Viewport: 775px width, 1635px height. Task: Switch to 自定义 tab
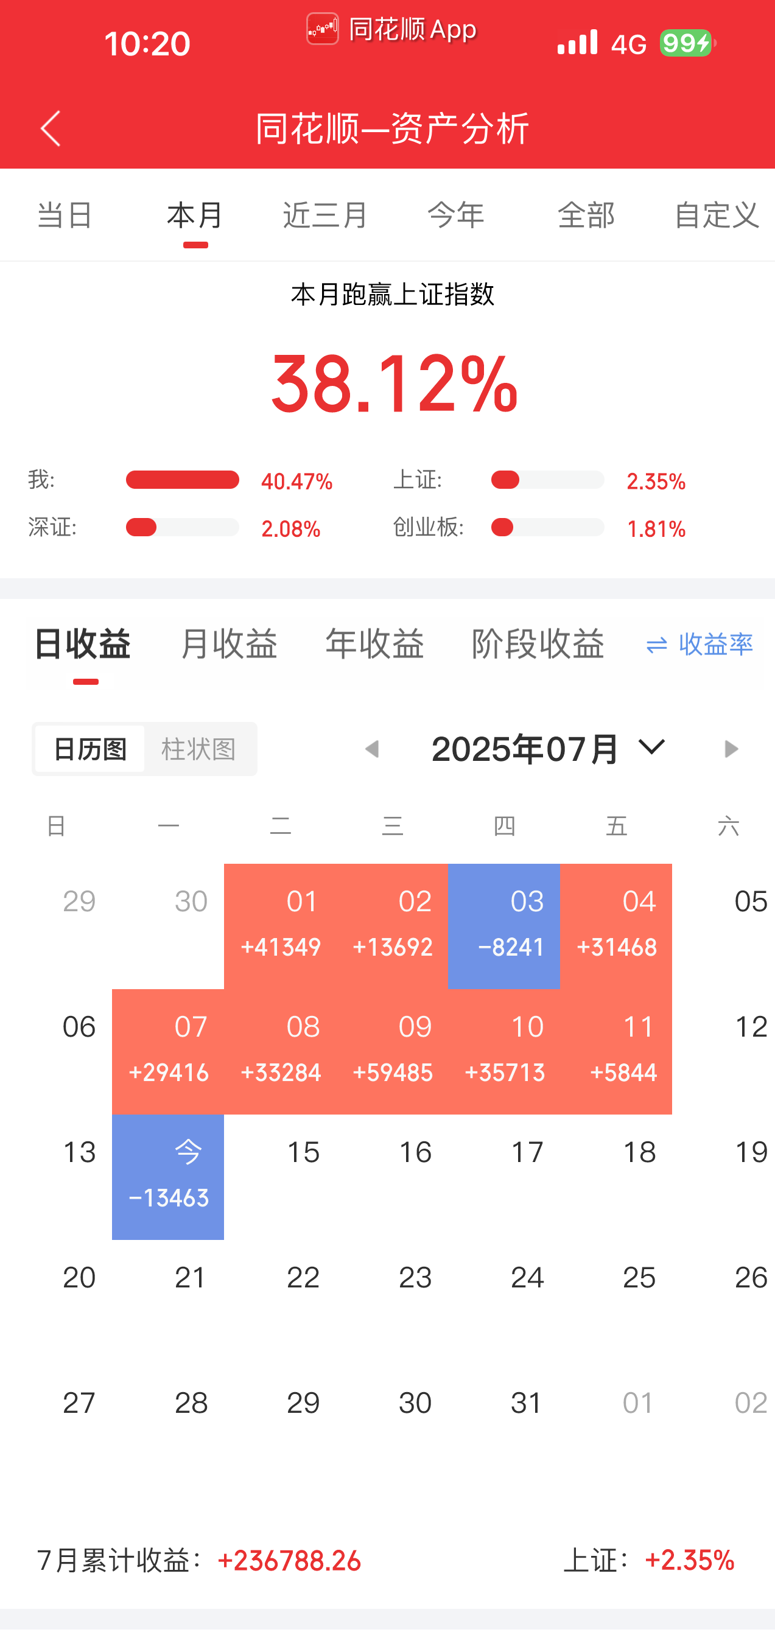coord(717,215)
